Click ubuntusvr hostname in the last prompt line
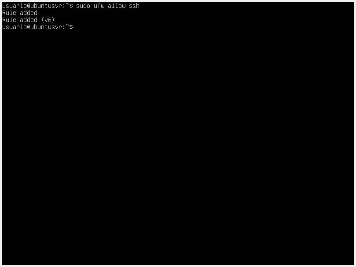This screenshot has width=356, height=267. tap(46, 27)
